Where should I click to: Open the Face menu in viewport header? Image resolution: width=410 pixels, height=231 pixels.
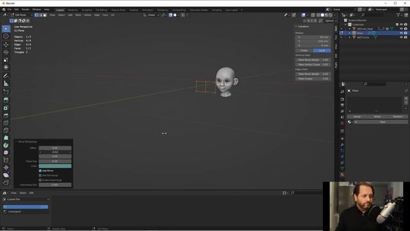tap(105, 15)
